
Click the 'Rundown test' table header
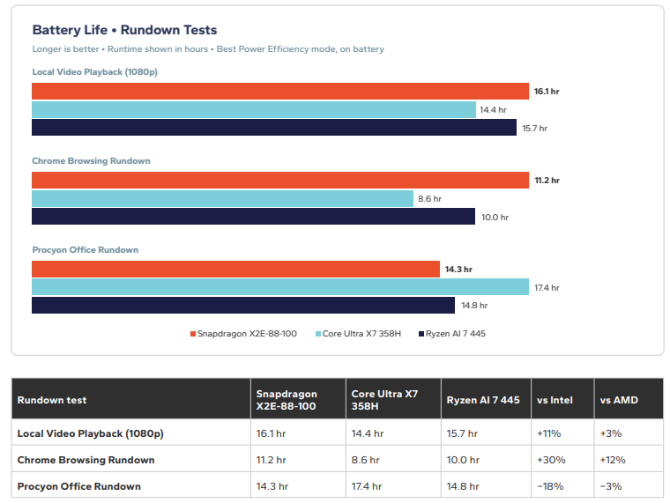[x=131, y=398]
